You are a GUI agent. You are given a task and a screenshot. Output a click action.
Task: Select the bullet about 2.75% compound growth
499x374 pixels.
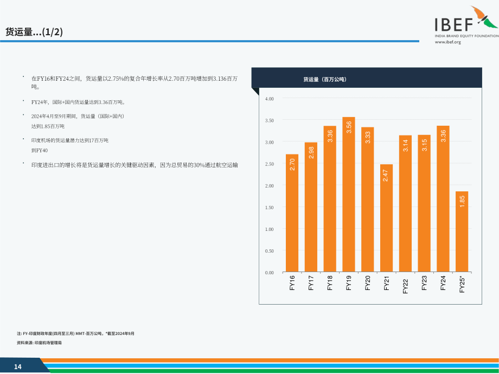point(135,82)
